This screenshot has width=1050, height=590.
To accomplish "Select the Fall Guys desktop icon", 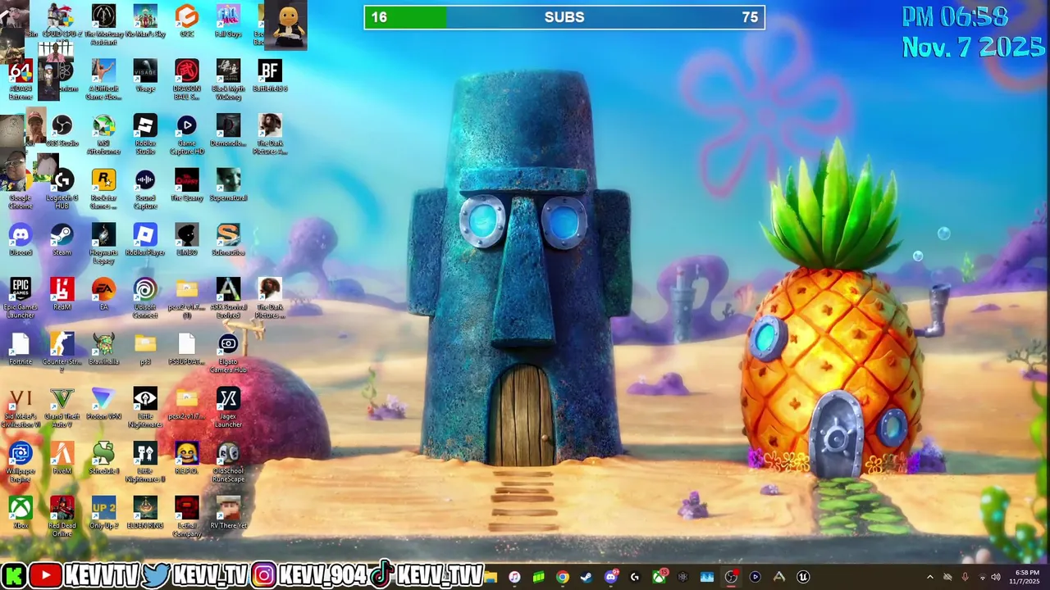I will [x=228, y=23].
